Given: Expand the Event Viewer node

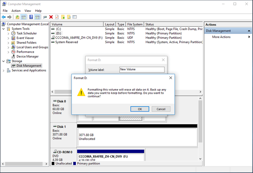Looking at the screenshot, I should (8, 38).
